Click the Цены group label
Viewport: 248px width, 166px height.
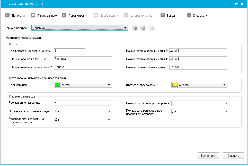(x=13, y=44)
